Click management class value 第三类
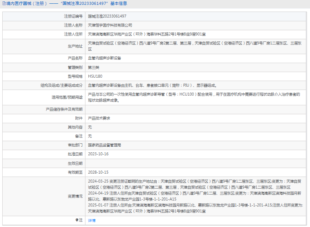Viewport: 310px width, 227px height. tap(94, 68)
